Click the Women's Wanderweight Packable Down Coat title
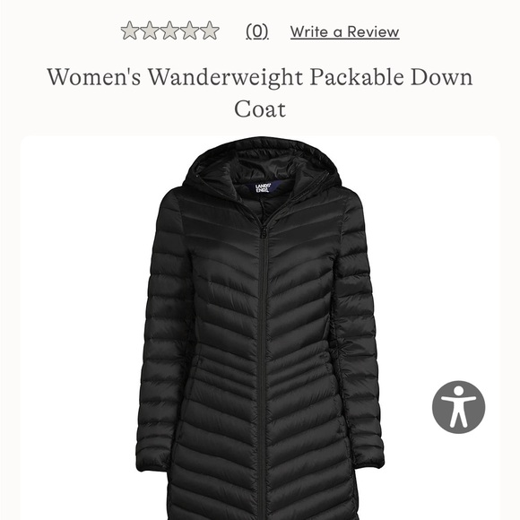The image size is (520, 520). [260, 92]
